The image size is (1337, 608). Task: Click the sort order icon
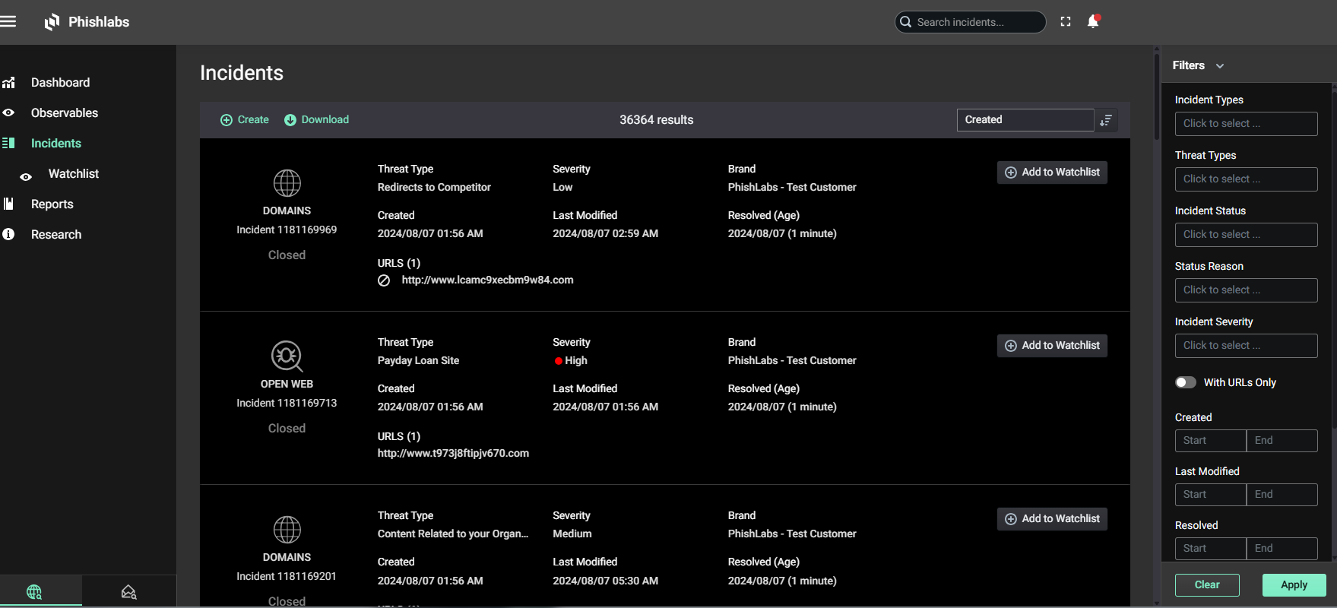point(1106,120)
